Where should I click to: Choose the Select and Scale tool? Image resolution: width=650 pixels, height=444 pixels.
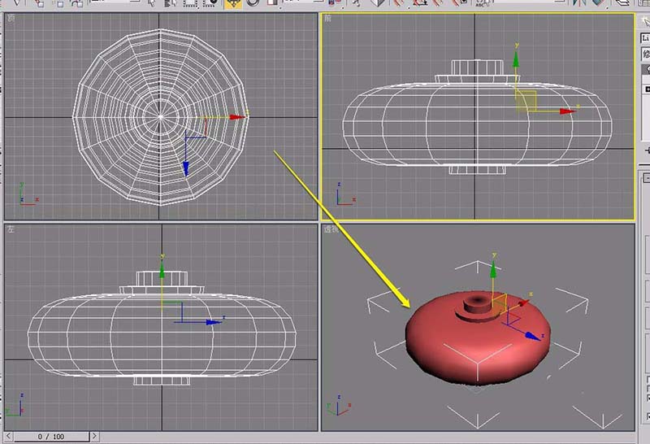point(272,3)
